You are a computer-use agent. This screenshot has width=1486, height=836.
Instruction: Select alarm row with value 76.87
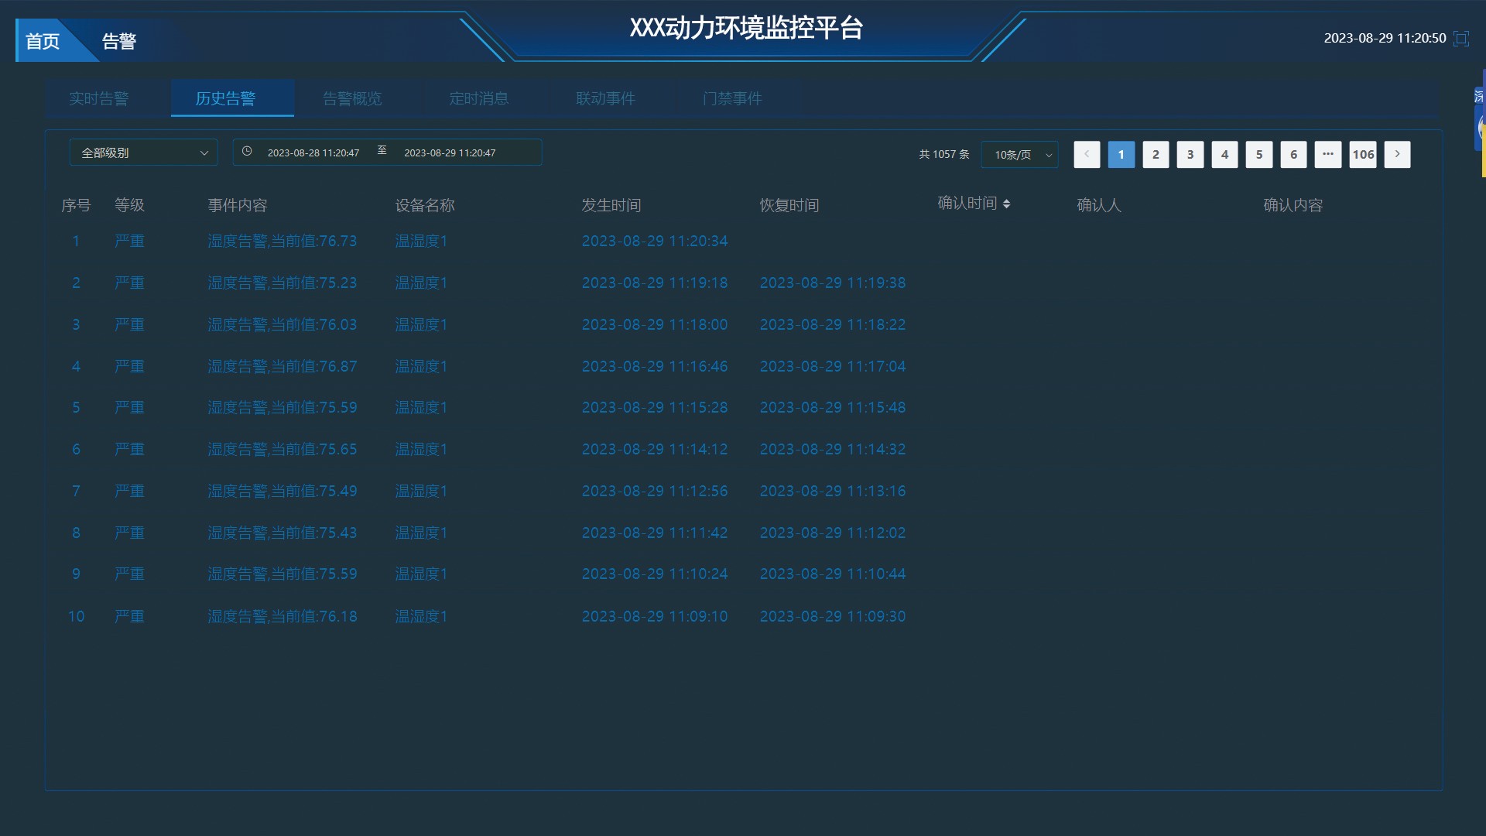[282, 366]
